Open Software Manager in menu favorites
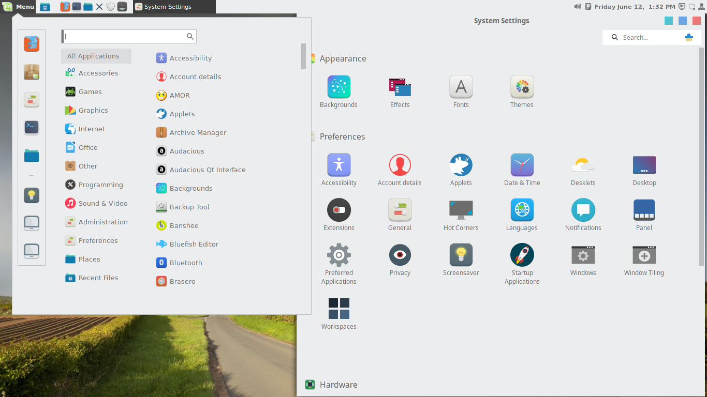Viewport: 707px width, 397px height. [32, 72]
